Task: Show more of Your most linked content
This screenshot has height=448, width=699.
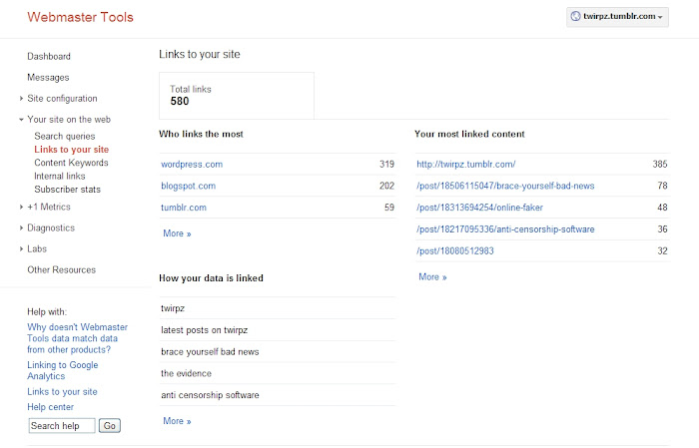Action: 432,276
